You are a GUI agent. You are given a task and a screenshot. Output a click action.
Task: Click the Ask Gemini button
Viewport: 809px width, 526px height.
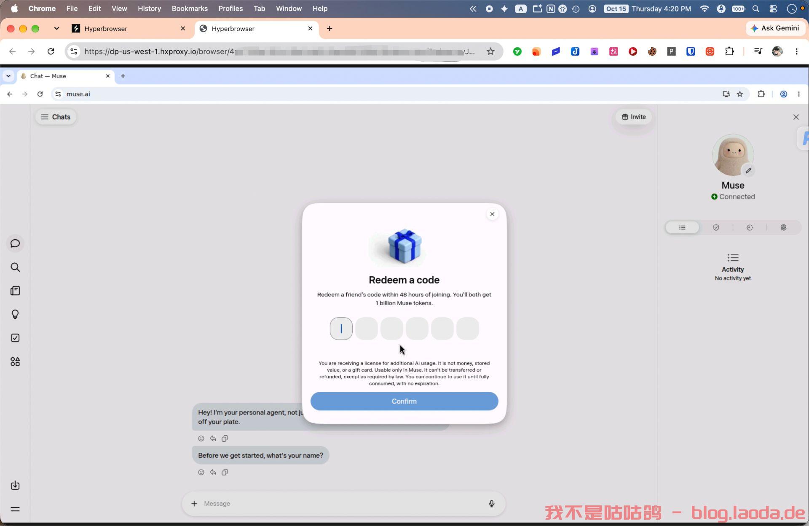click(775, 28)
